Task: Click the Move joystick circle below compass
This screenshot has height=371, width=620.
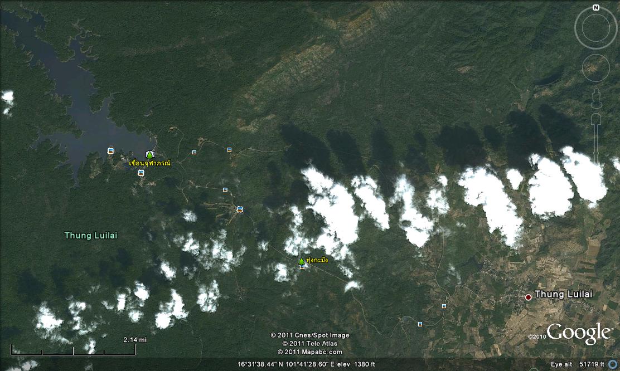Action: click(595, 68)
